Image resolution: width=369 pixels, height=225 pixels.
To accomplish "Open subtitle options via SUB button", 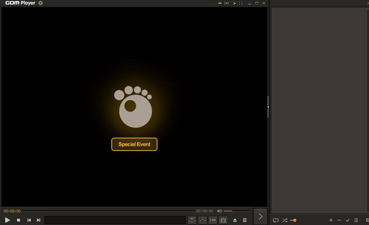I will point(213,220).
